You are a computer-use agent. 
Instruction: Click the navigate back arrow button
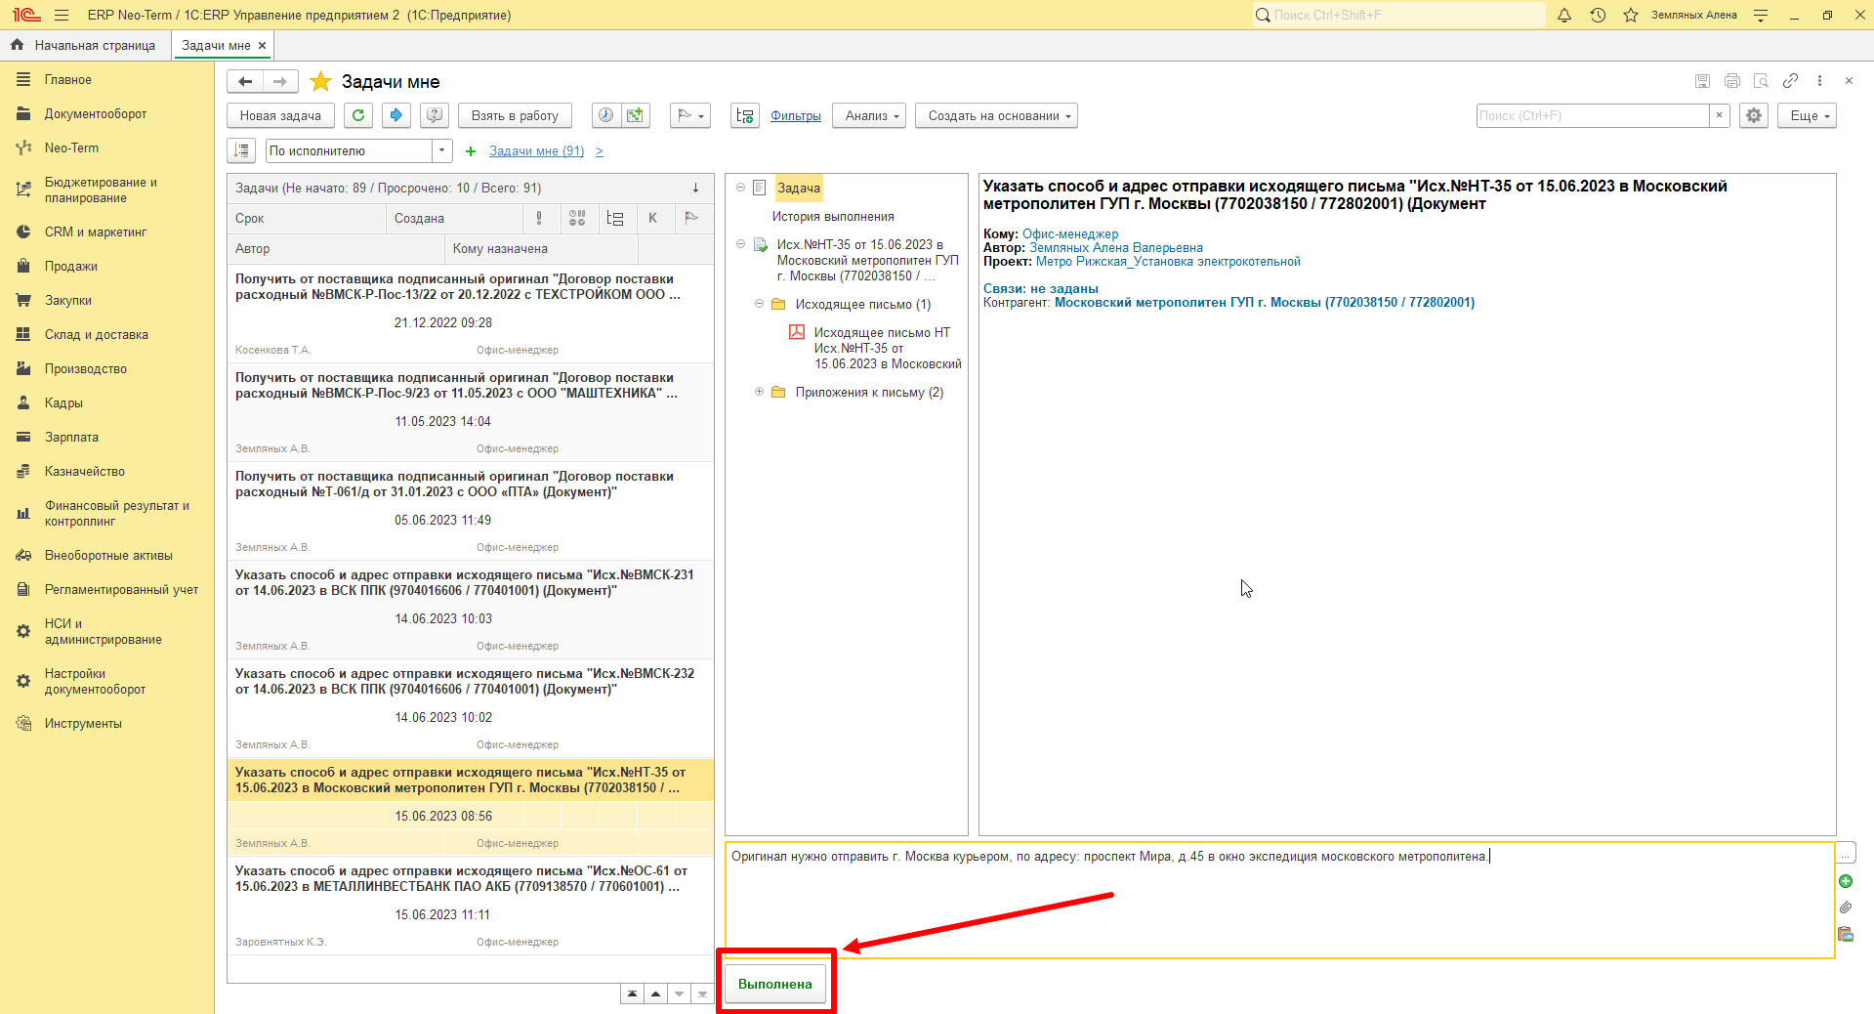pyautogui.click(x=245, y=81)
